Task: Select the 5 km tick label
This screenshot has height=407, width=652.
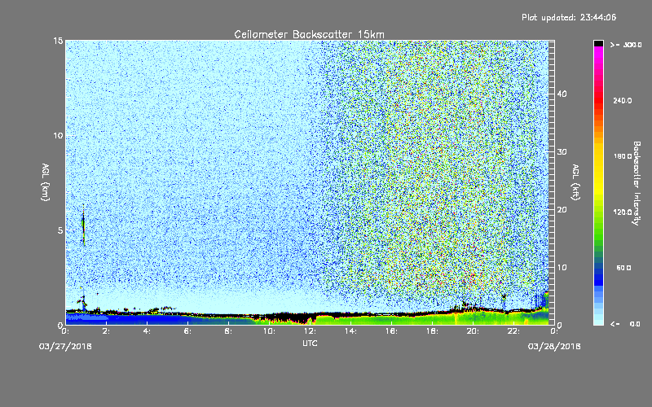Action: [x=60, y=230]
